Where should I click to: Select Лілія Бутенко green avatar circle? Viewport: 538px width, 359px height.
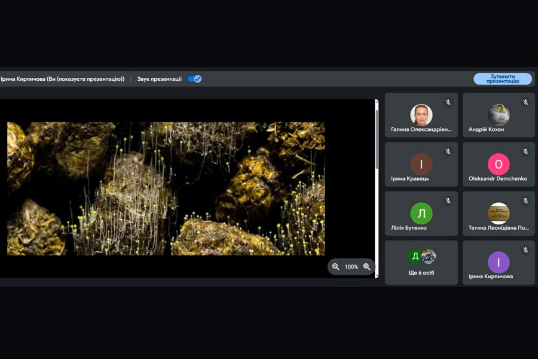[421, 213]
